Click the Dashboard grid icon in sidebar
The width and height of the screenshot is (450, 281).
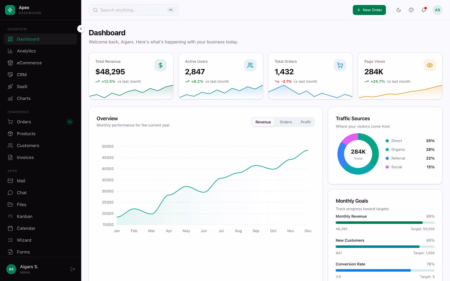10,39
